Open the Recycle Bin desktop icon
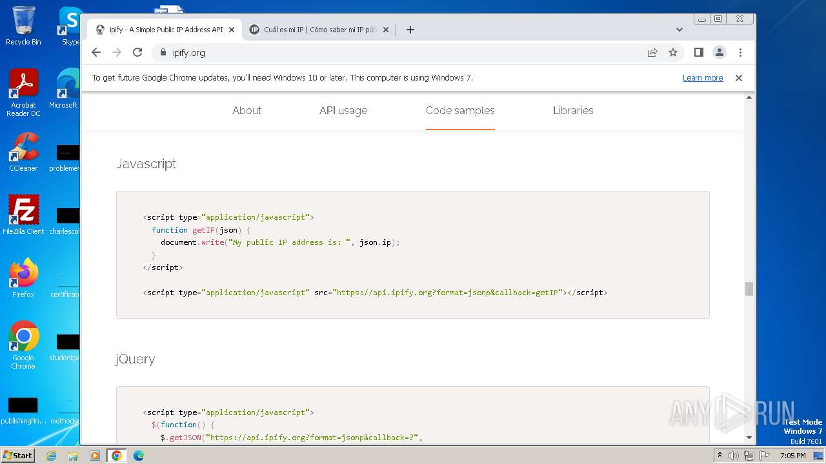Screen dimensions: 826x464 pyautogui.click(x=23, y=26)
